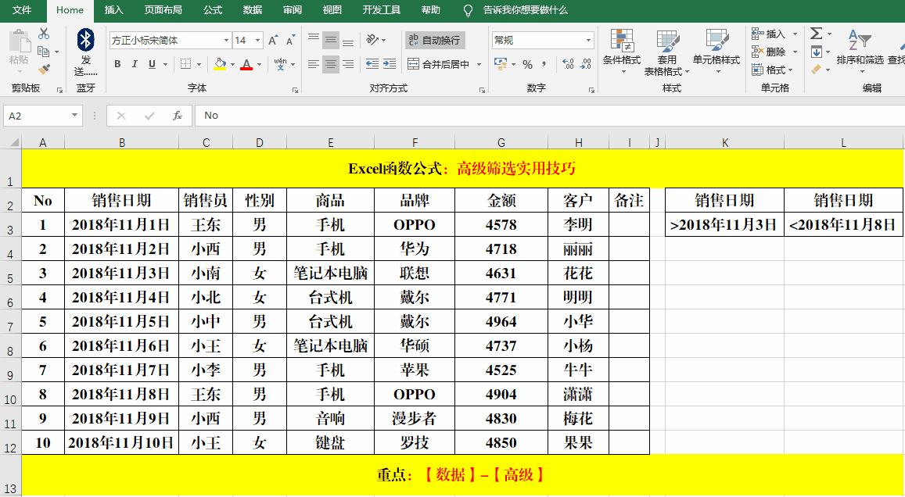Screen dimensions: 905x497
Task: Select the Format Painter brush
Action: tap(44, 69)
